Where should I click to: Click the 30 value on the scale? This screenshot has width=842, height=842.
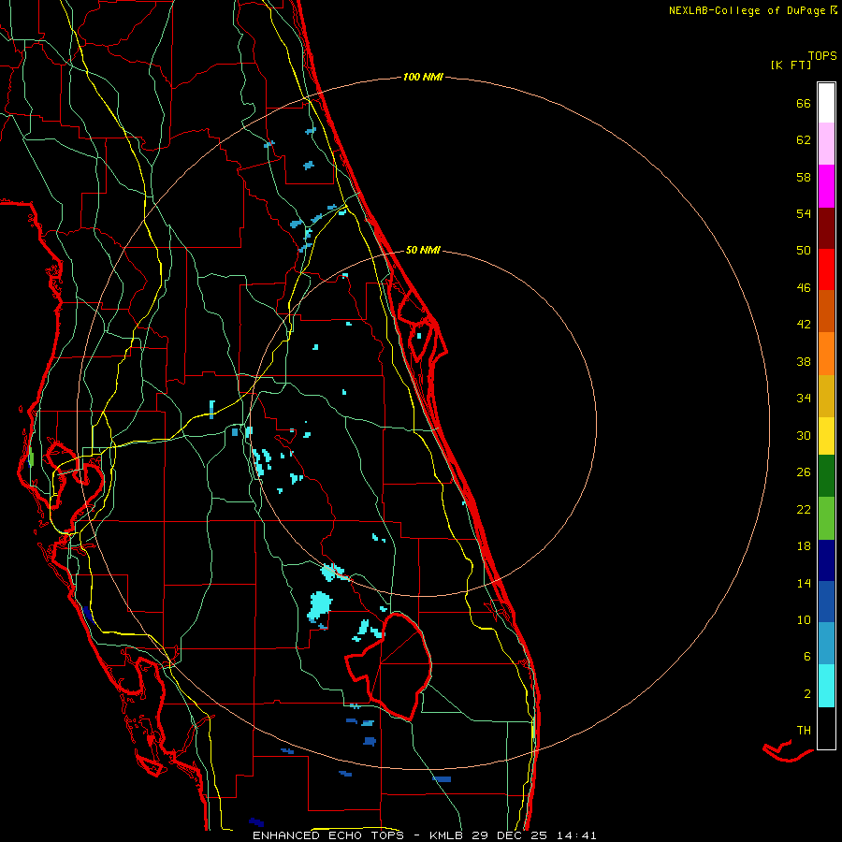pyautogui.click(x=804, y=435)
